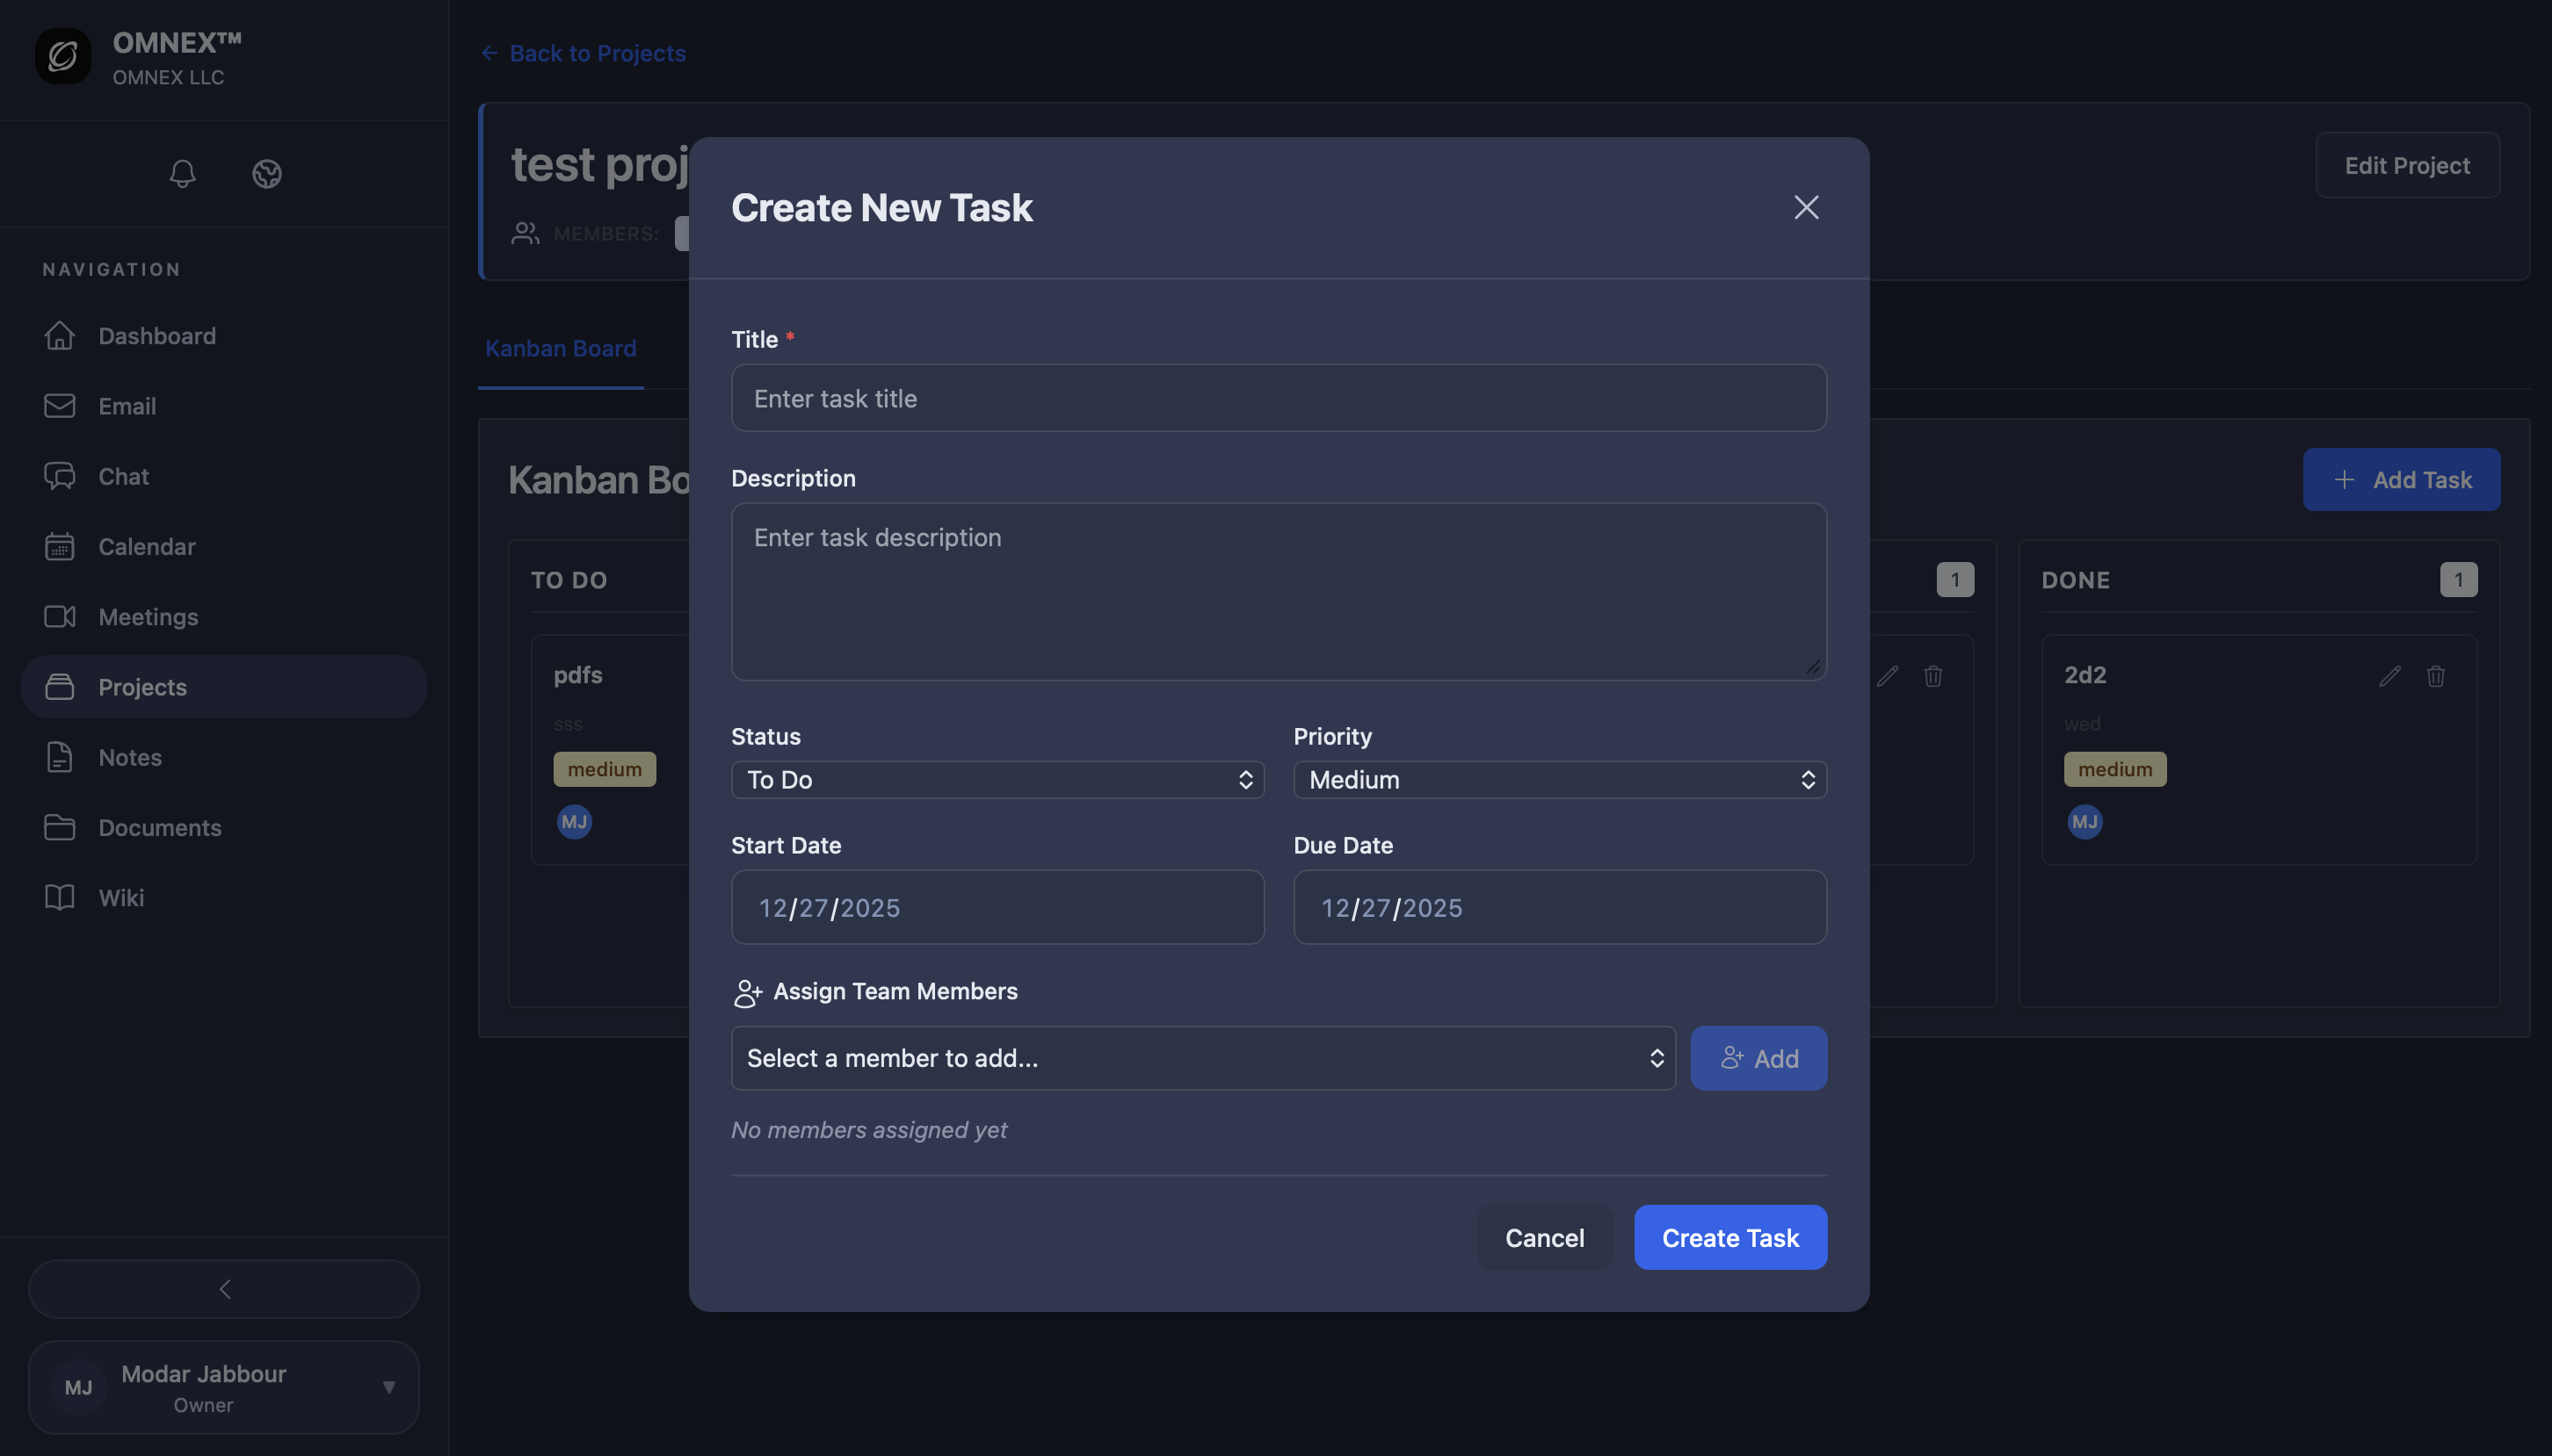Click the pencil edit icon on the 2d2 task
The width and height of the screenshot is (2552, 1456).
click(2389, 676)
